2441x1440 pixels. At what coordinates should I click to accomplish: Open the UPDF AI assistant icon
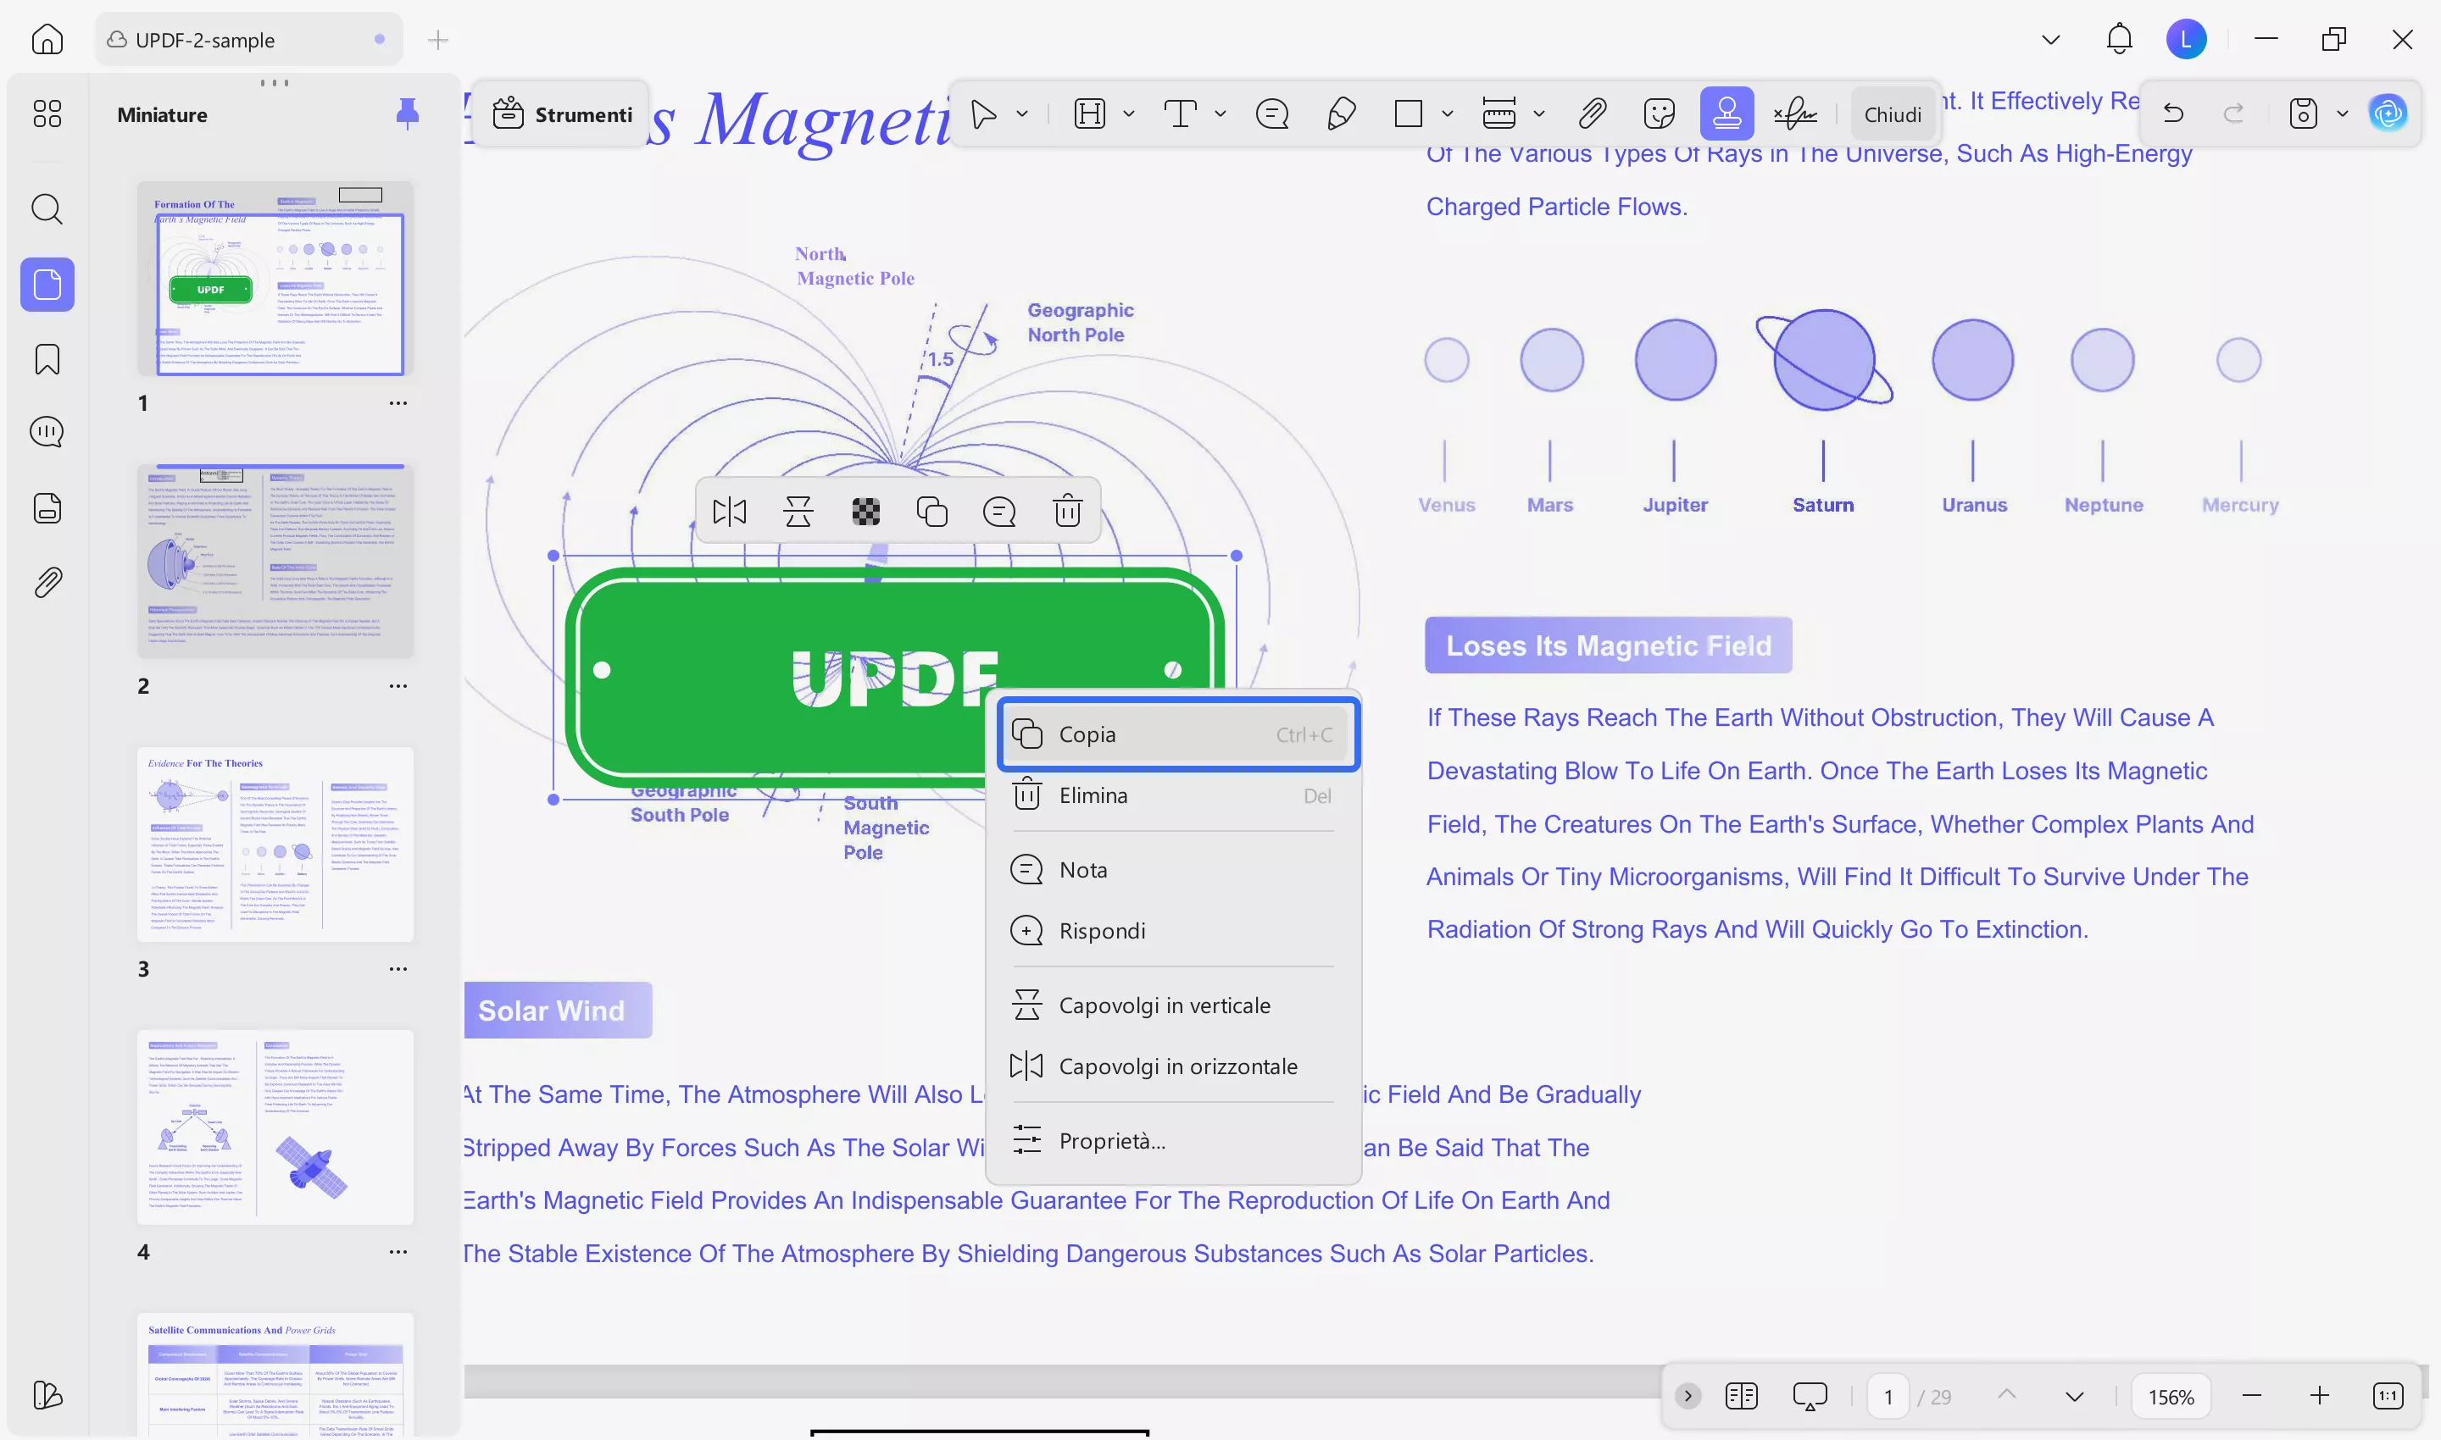[2388, 114]
